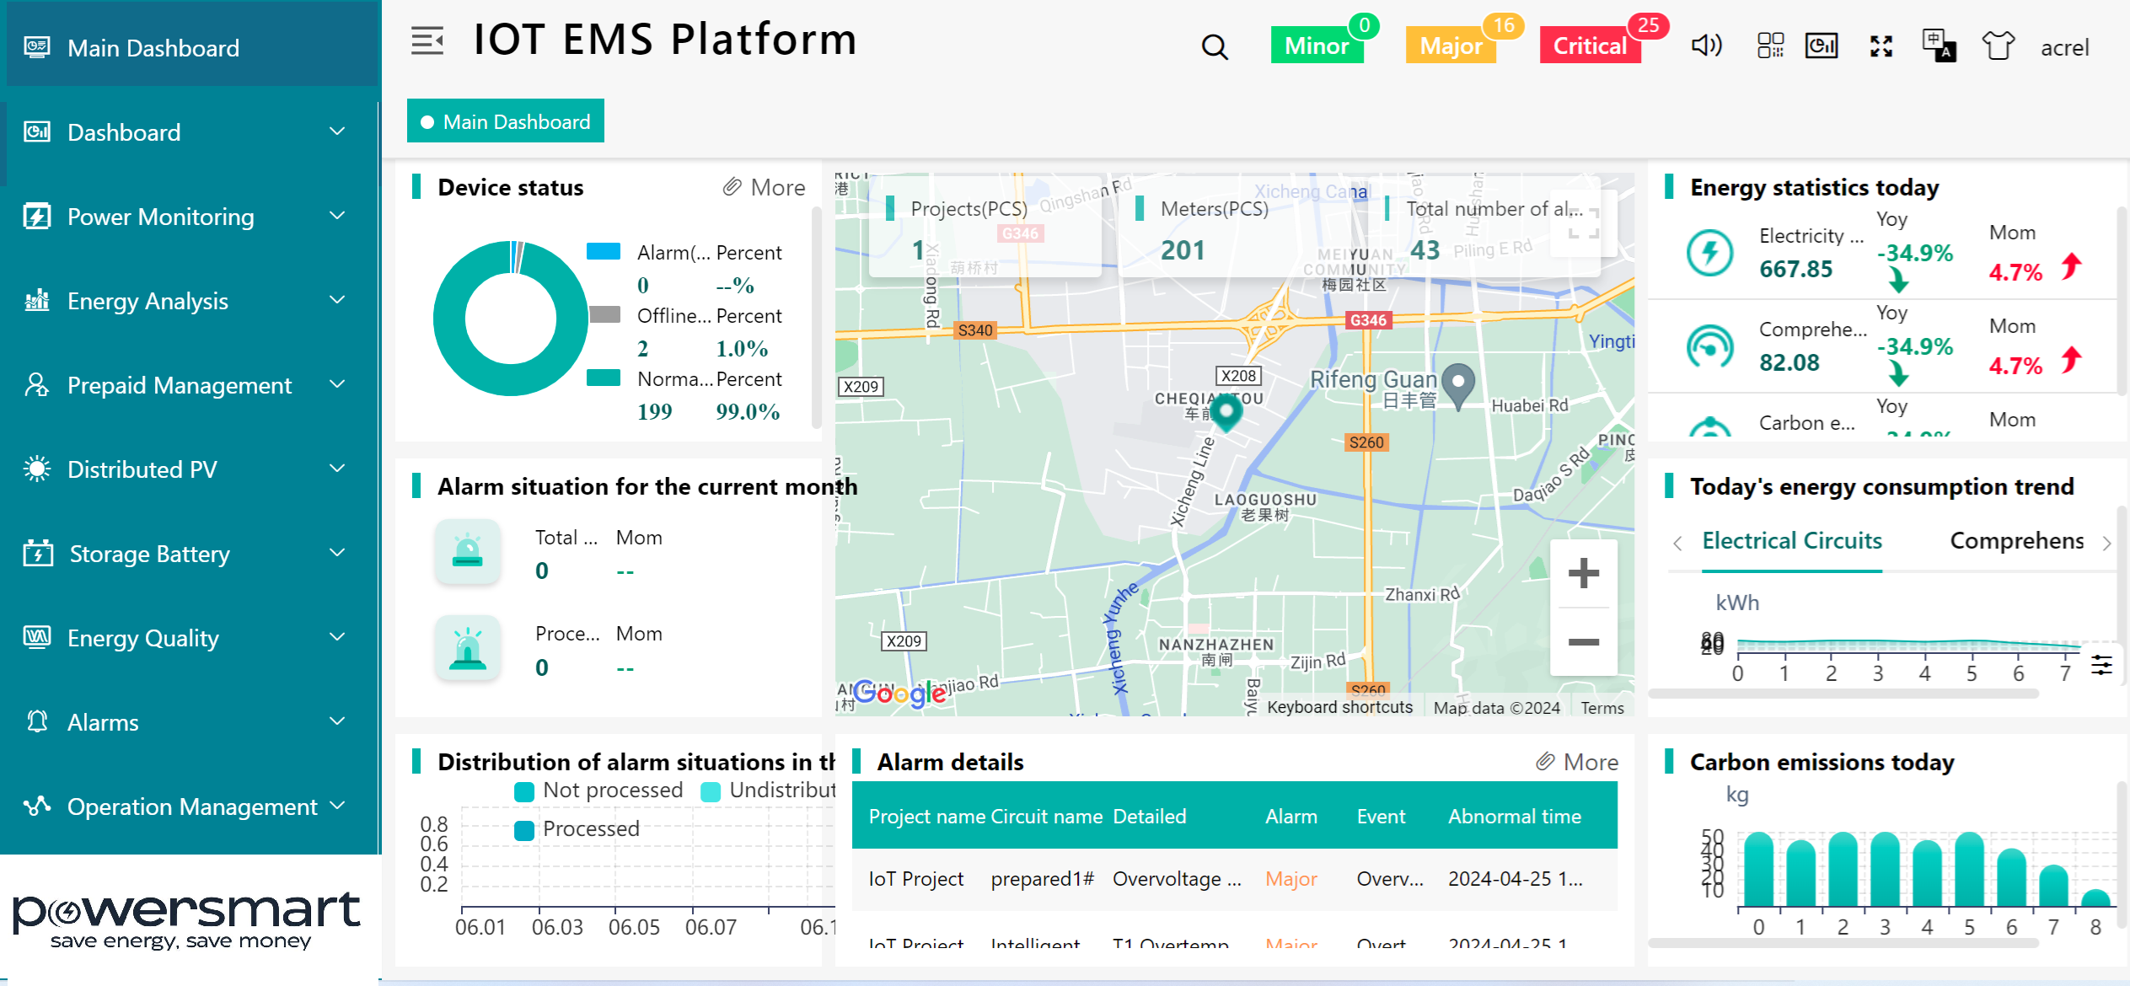
Task: Click the Energy Analysis chart icon
Action: [36, 300]
